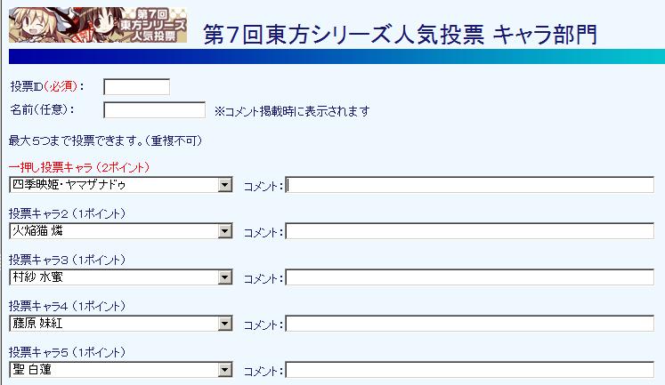Click the 第7回東方シリーズ人気投票 banner image

(98, 24)
